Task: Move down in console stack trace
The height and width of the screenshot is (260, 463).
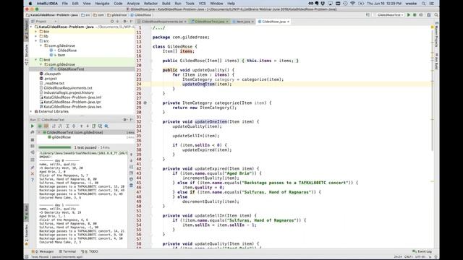Action: 132,160
